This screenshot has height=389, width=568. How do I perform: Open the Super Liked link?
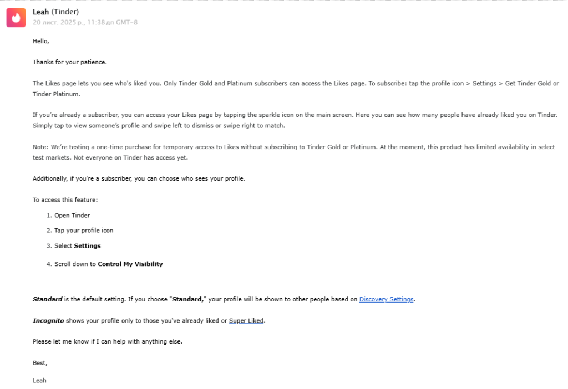pos(246,320)
